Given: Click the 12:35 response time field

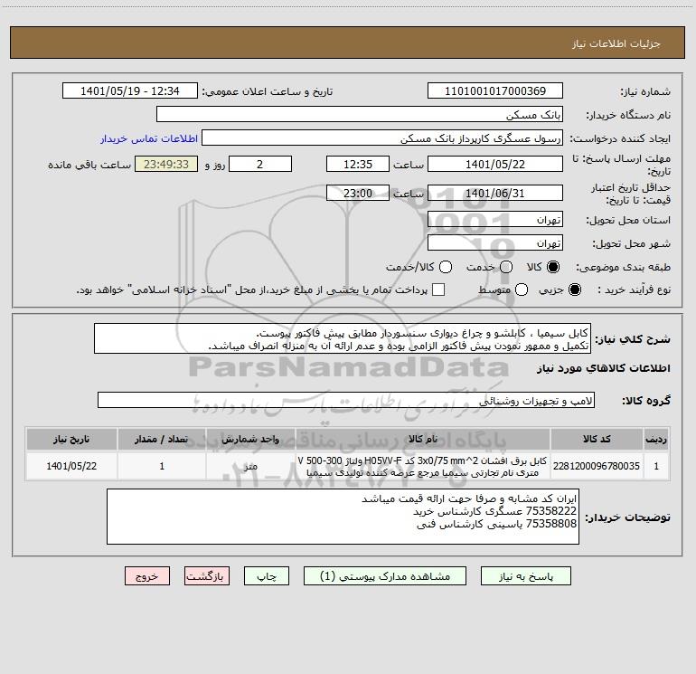Looking at the screenshot, I should tap(358, 165).
